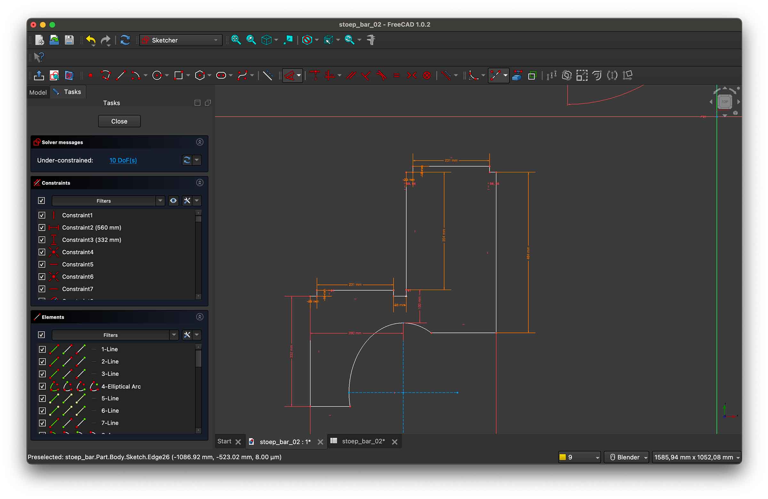Select the Polyline drawing tool
768x499 pixels.
click(106, 75)
